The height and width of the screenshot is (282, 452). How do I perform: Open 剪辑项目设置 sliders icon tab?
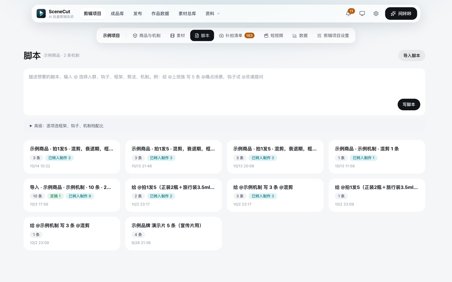pos(333,36)
